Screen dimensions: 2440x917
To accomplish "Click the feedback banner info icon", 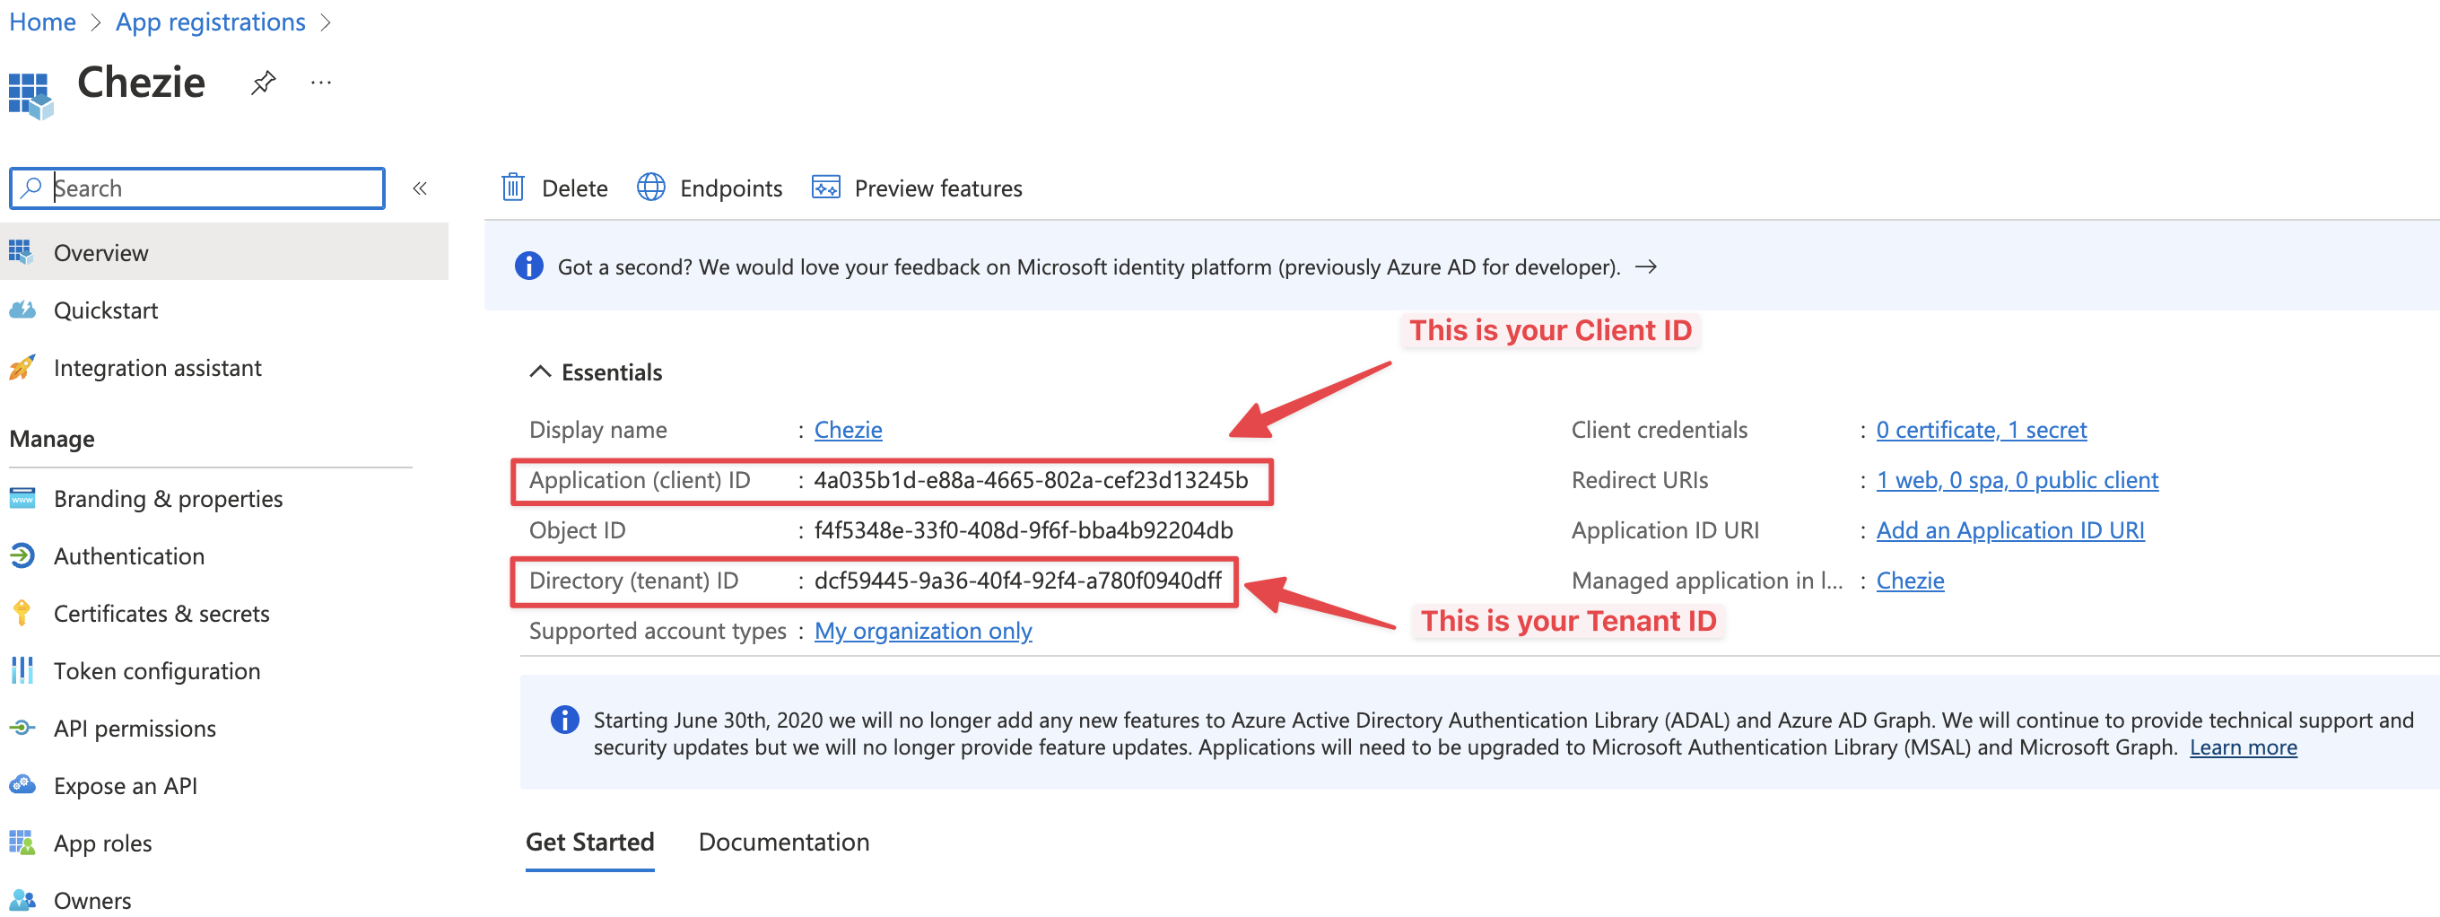I will point(528,266).
